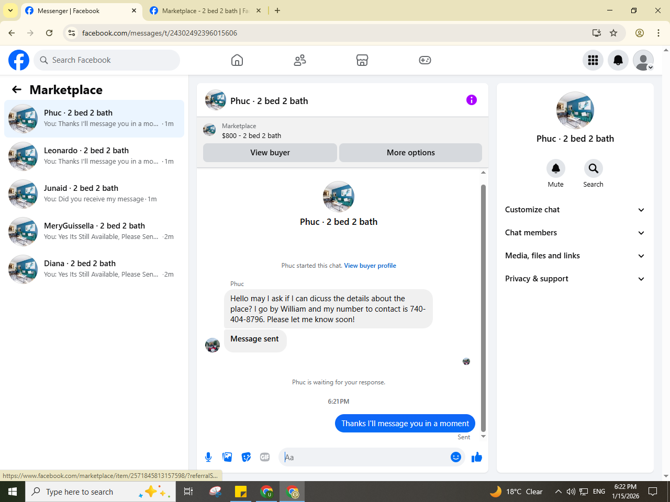This screenshot has width=670, height=502.
Task: Open Chrome tab search dropdown arrow
Action: (10, 10)
